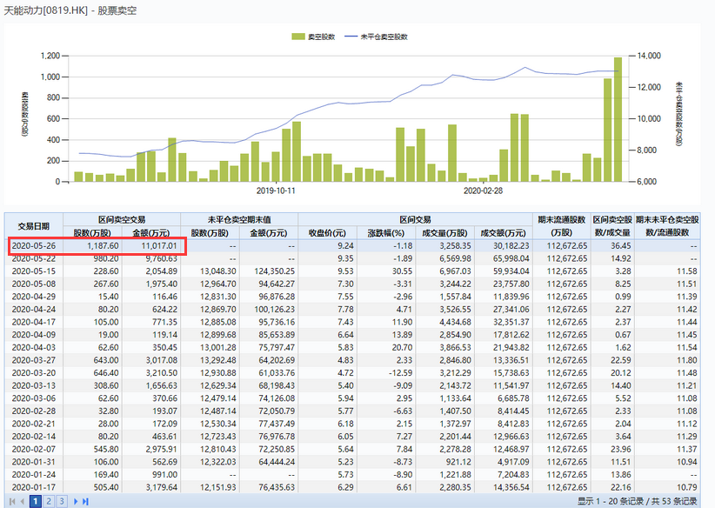This screenshot has height=508, width=715.
Task: Sort by the 涨跌幅(%) column header
Action: [385, 233]
